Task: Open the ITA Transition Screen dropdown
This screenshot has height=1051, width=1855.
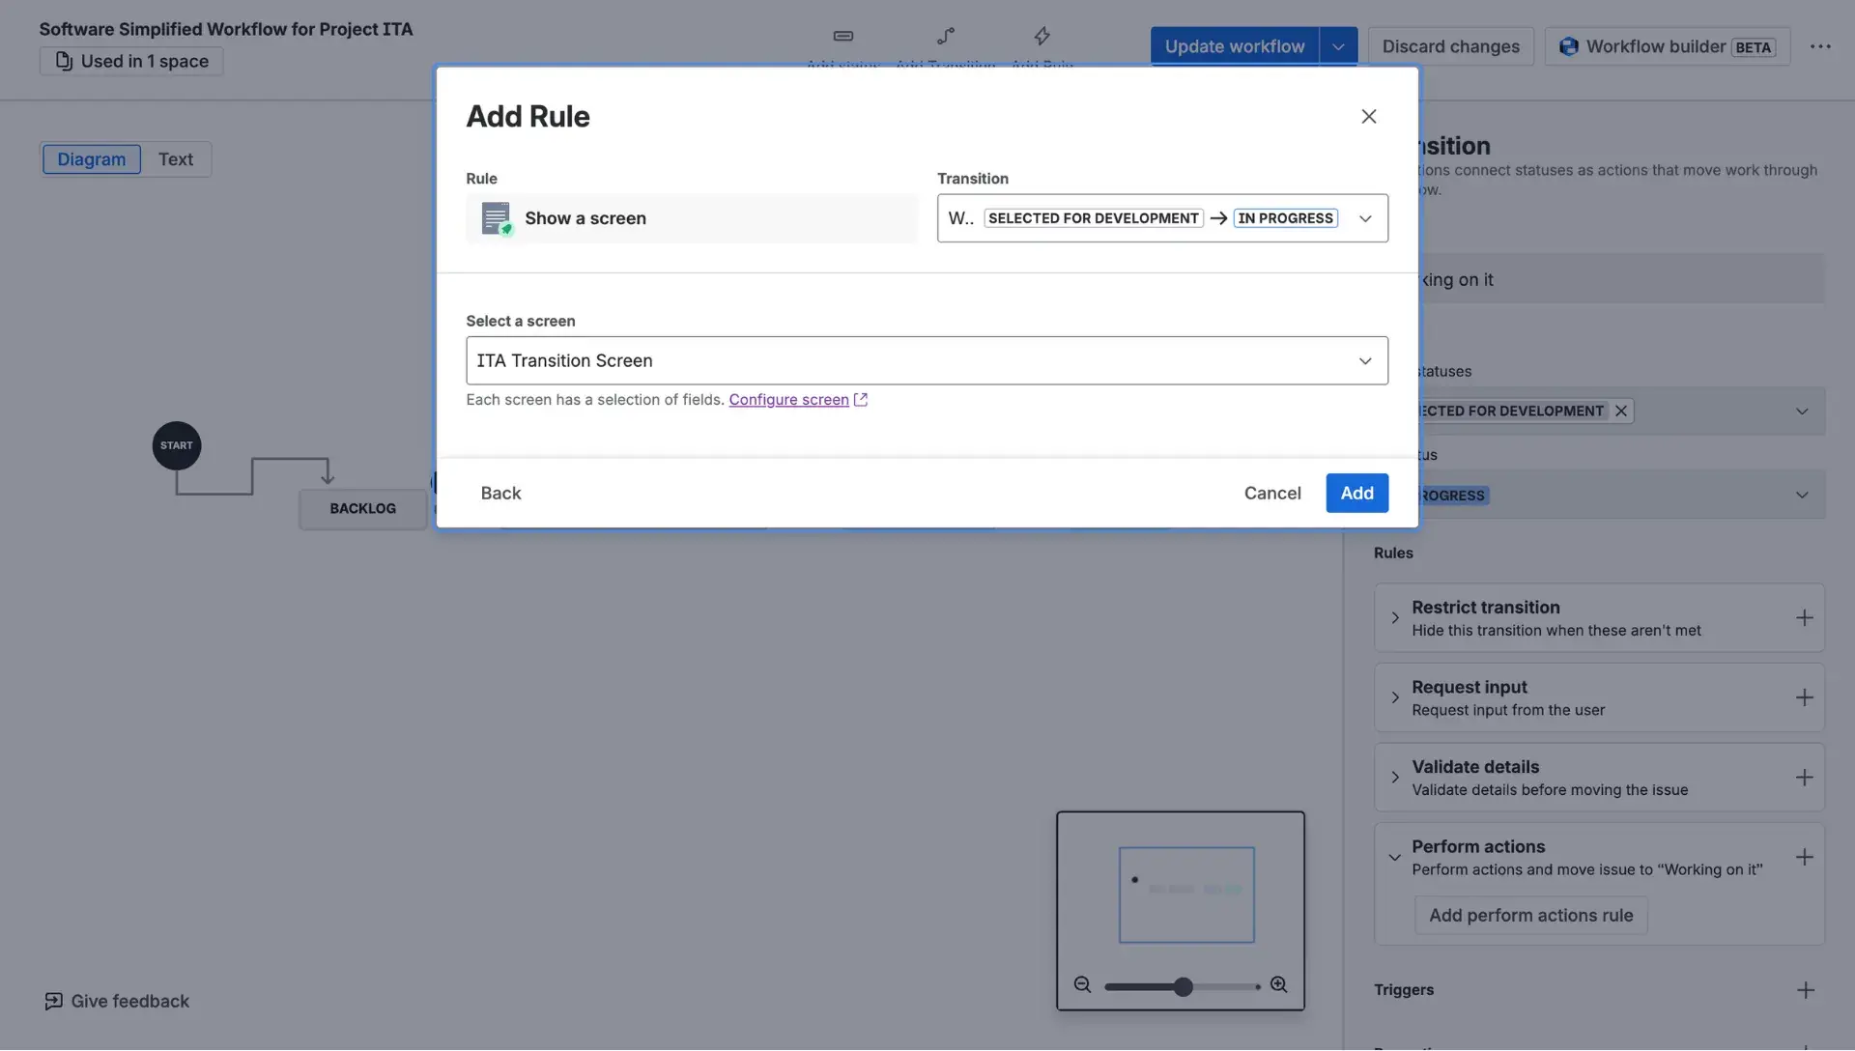Action: [x=1366, y=360]
